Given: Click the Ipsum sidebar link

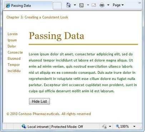Looking at the screenshot, I should click(12, 40).
